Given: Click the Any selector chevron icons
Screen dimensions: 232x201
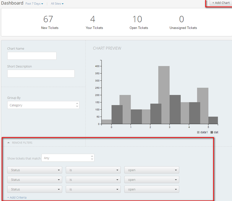Looking at the screenshot, I should [92, 158].
